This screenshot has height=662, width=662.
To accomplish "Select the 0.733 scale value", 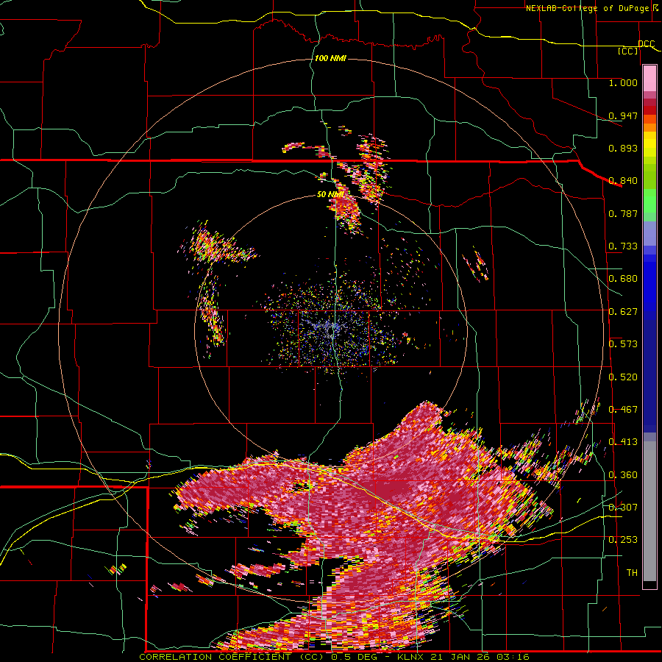I will (x=623, y=246).
